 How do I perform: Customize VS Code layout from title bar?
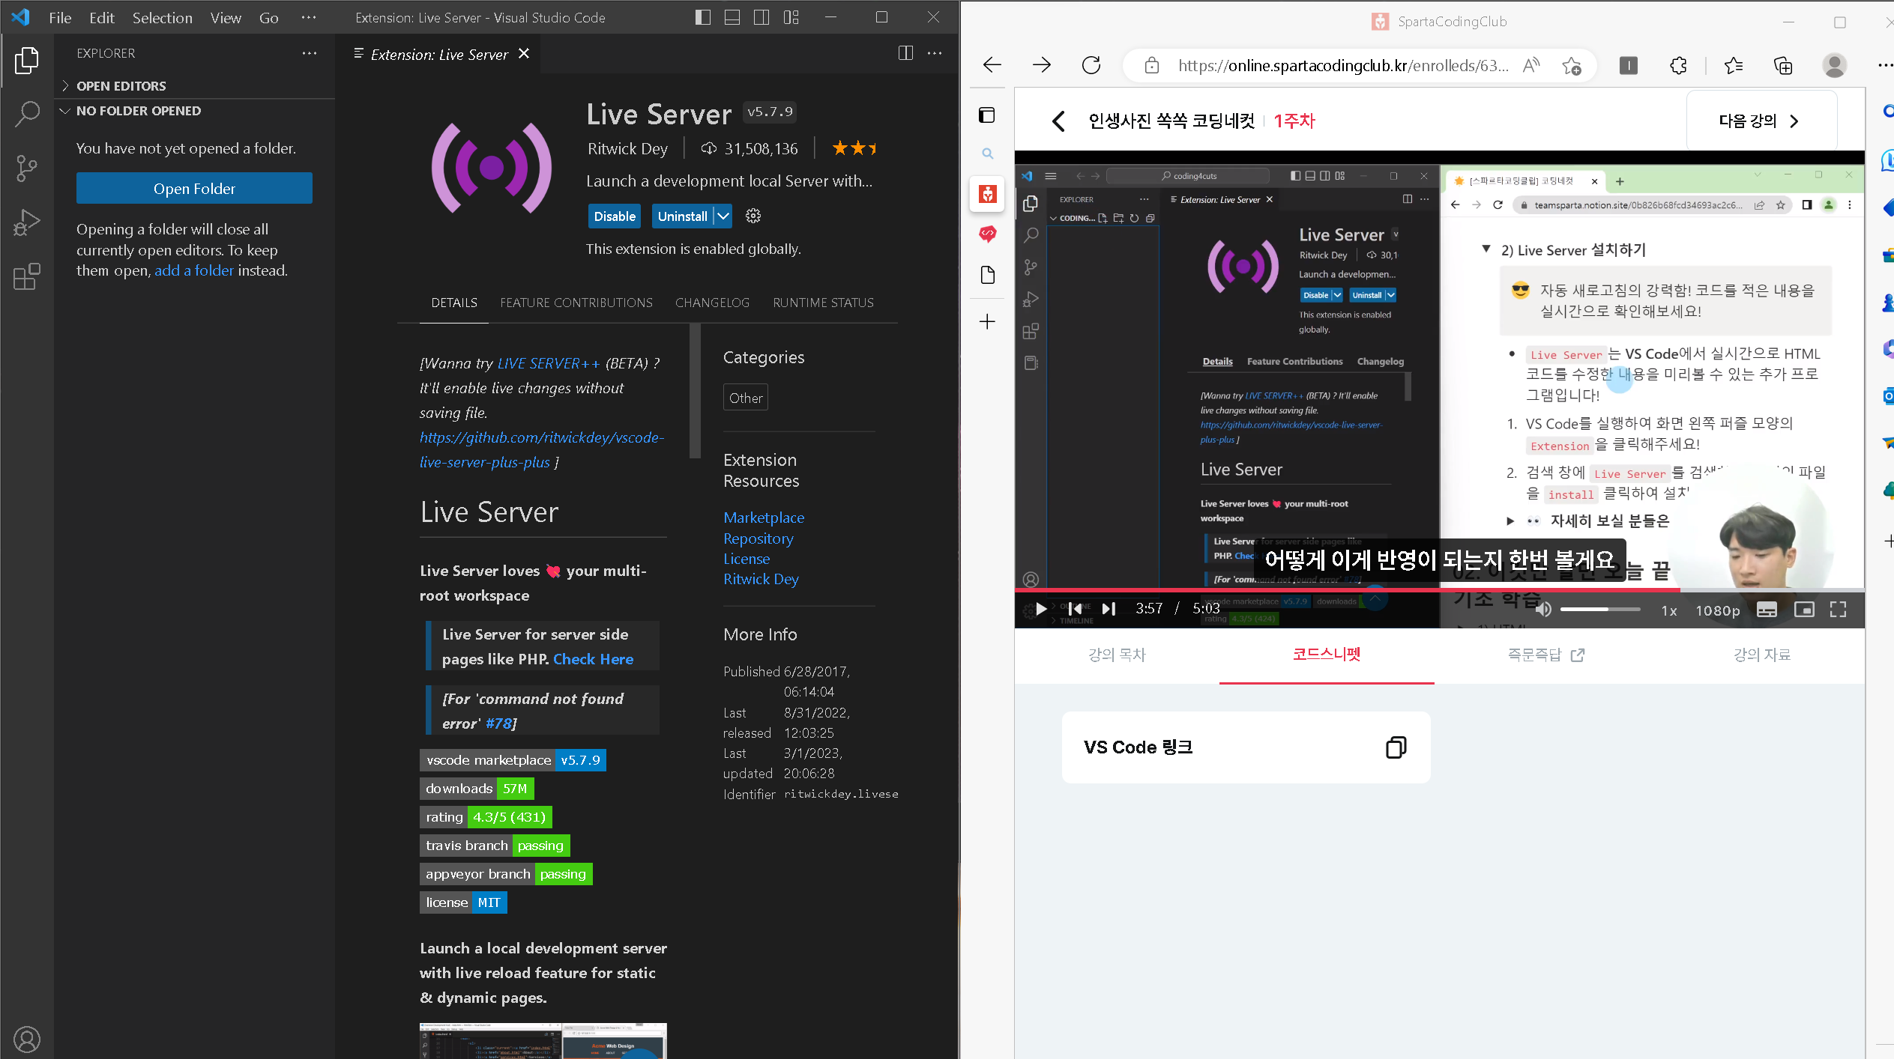coord(791,17)
